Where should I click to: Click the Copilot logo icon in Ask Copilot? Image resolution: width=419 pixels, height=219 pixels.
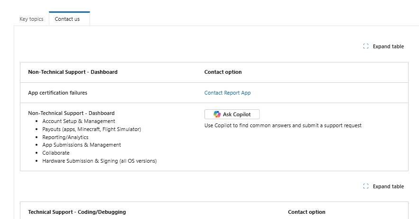pyautogui.click(x=217, y=114)
